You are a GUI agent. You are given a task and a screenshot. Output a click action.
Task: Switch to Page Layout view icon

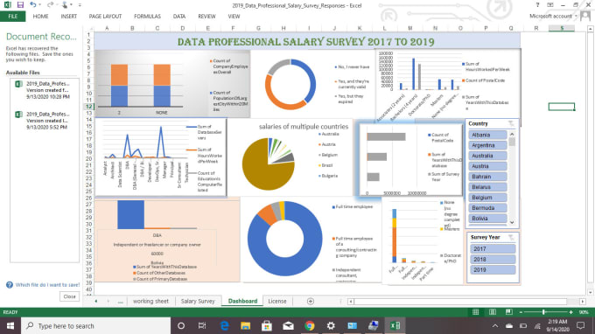coord(493,312)
